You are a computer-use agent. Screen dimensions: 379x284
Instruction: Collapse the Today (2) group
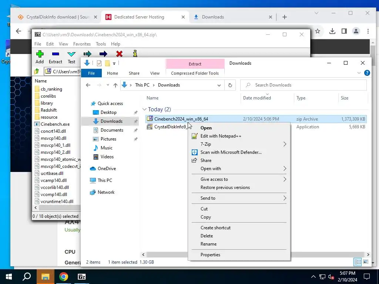[x=145, y=109]
